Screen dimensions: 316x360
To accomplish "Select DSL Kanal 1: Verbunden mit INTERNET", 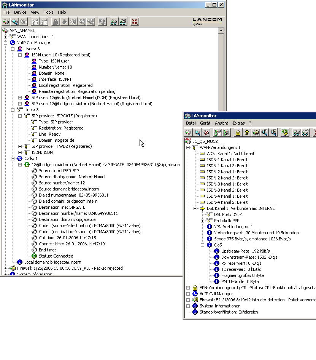I will pyautogui.click(x=241, y=208).
